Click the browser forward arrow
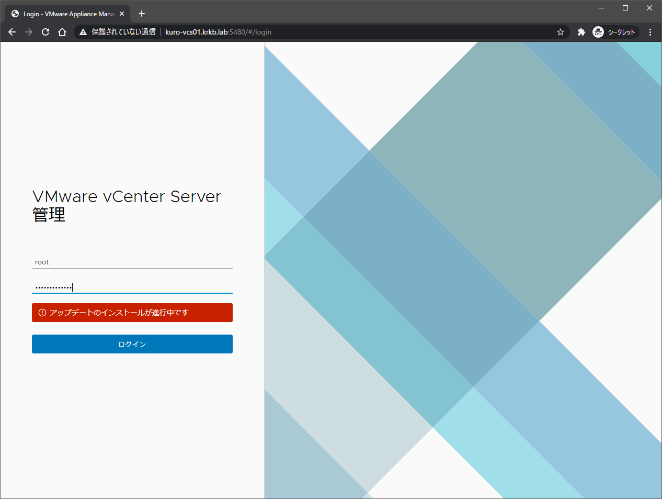The height and width of the screenshot is (499, 662). click(x=29, y=32)
